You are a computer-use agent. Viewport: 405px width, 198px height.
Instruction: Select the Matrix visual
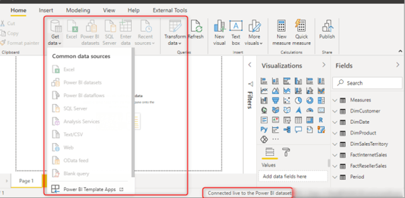(310, 120)
